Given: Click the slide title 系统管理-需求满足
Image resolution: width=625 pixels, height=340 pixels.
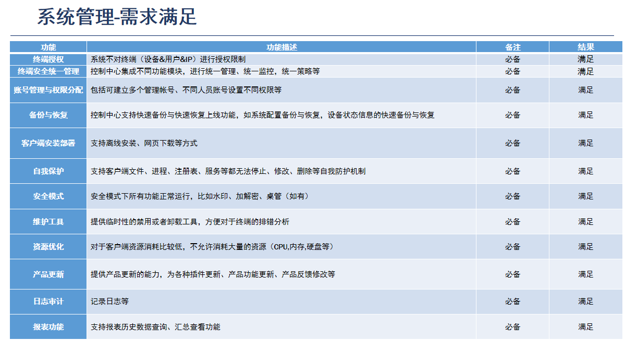Looking at the screenshot, I should pyautogui.click(x=117, y=17).
